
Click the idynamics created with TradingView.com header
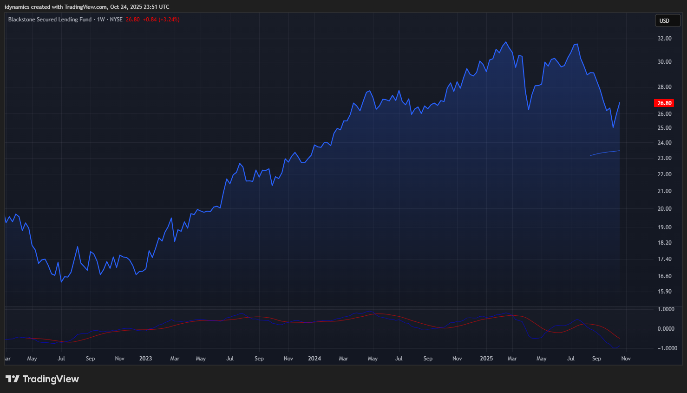[87, 7]
